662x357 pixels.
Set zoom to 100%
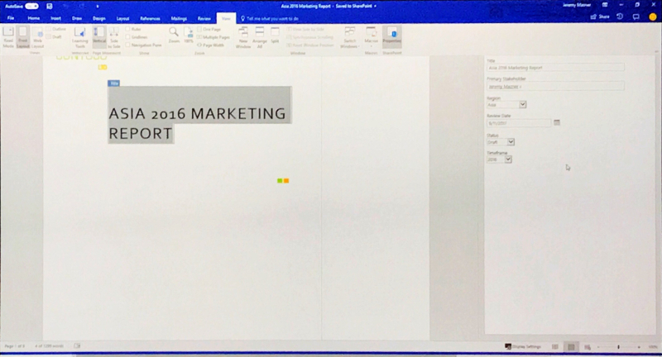(x=189, y=36)
